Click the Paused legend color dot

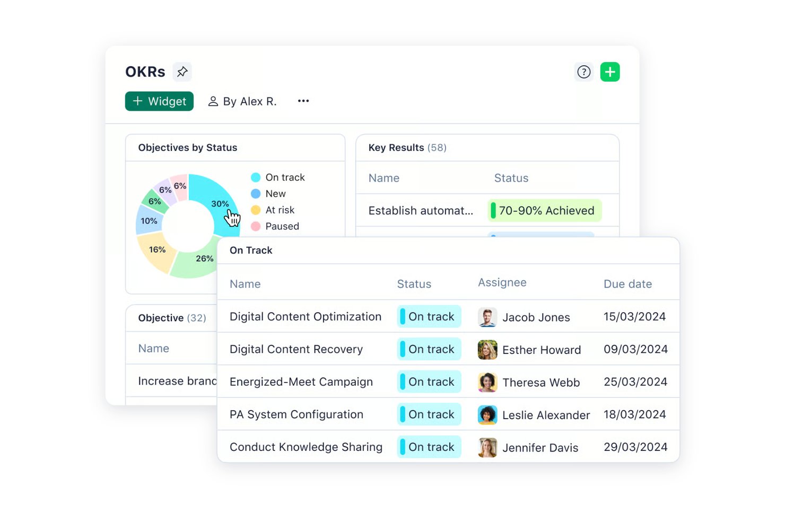(256, 226)
